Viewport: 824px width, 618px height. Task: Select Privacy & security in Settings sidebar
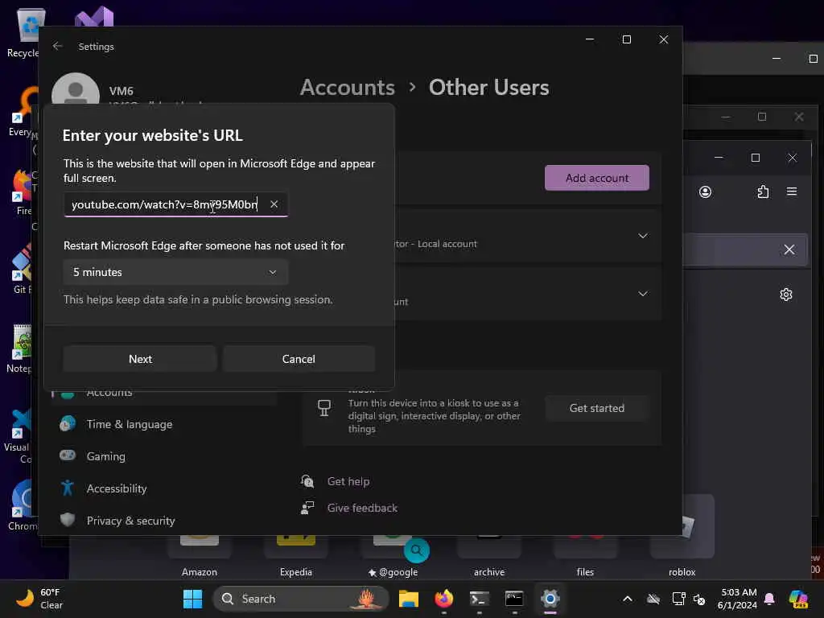coord(131,521)
